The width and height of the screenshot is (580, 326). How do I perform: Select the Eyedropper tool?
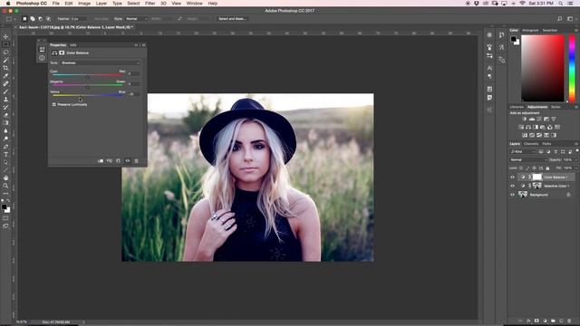[x=5, y=76]
